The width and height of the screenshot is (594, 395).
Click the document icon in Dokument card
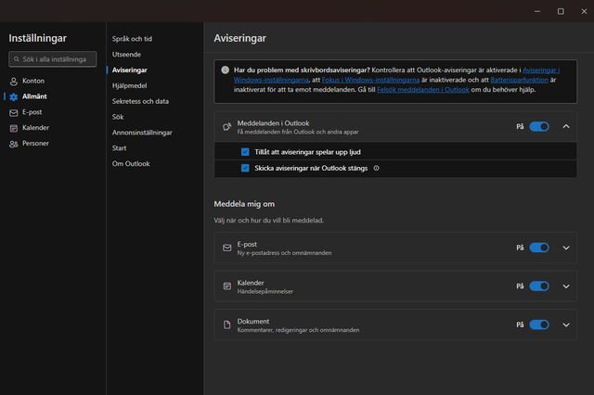(226, 325)
